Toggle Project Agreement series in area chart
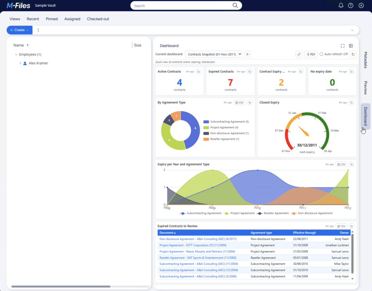Image resolution: width=372 pixels, height=291 pixels. tap(239, 213)
